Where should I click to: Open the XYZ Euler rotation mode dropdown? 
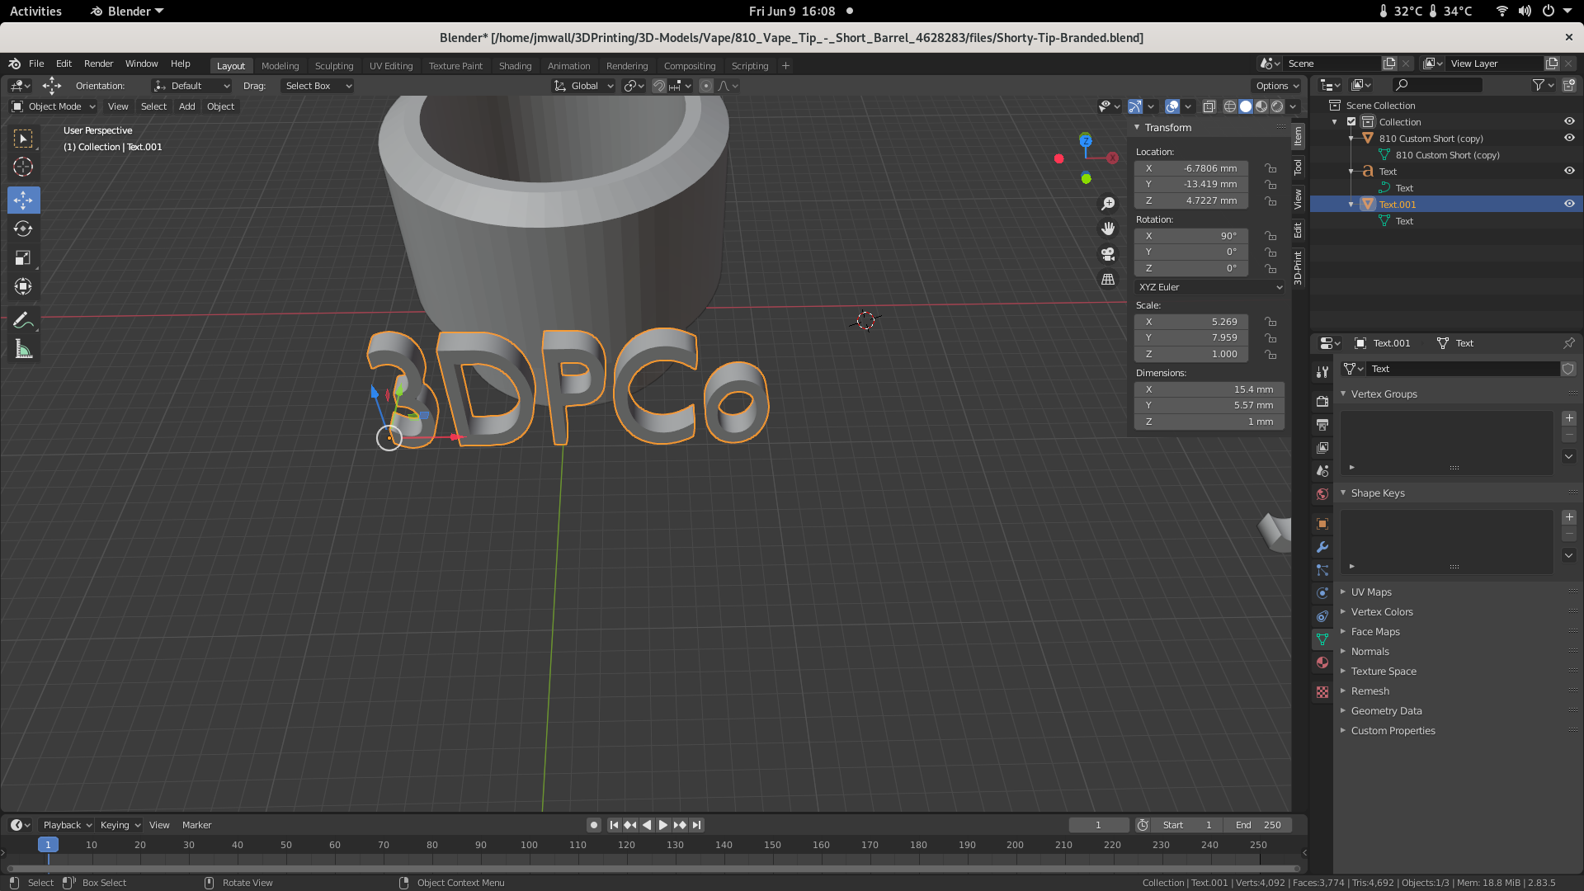click(1209, 287)
